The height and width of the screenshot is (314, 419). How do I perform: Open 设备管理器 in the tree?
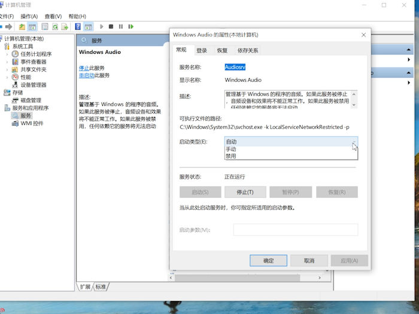point(34,85)
